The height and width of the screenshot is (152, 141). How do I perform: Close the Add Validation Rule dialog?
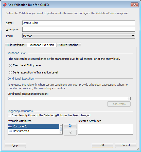click(134, 5)
